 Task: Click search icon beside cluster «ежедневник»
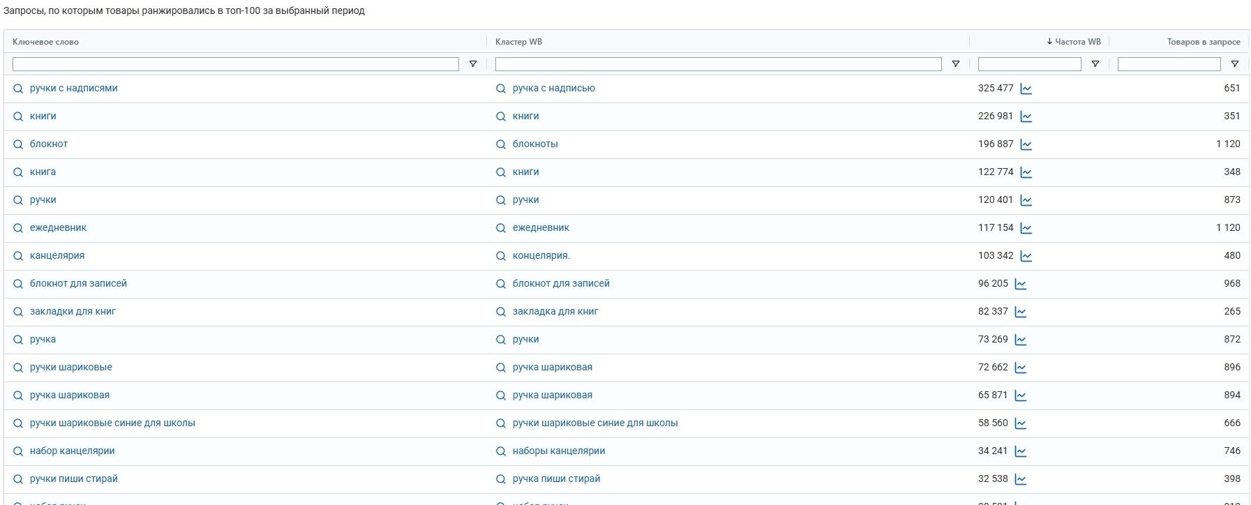[500, 228]
